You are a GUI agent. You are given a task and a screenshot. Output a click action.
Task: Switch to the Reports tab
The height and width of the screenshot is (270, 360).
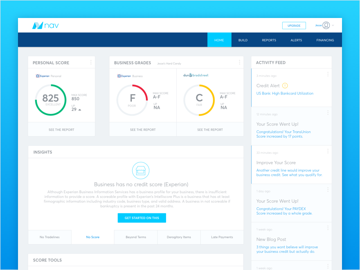[x=269, y=40]
